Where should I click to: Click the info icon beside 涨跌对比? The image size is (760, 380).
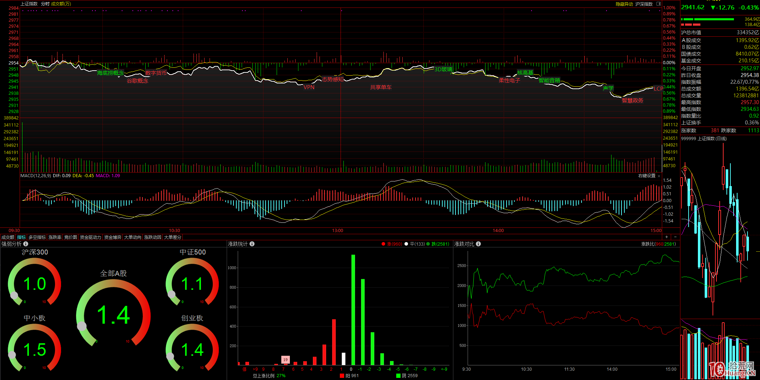pos(478,244)
